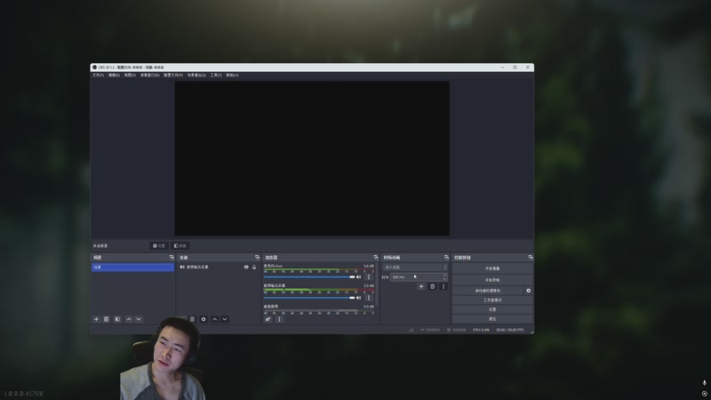Move the scene down with arrow
The image size is (711, 400).
tap(139, 319)
